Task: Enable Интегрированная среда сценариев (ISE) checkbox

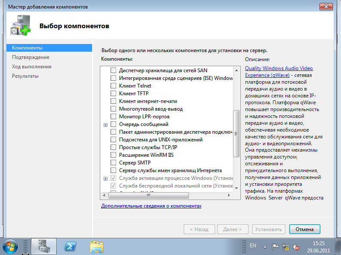Action: coord(113,78)
